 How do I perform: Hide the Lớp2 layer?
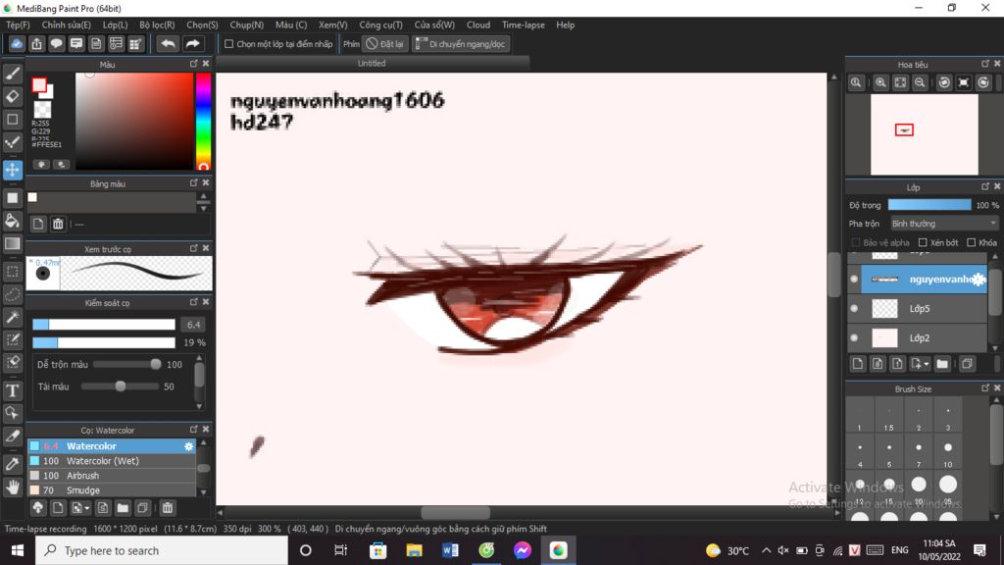pyautogui.click(x=854, y=337)
